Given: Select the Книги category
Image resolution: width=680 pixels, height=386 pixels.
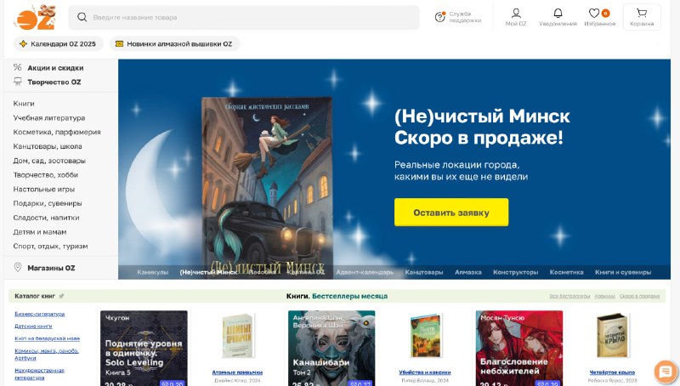Looking at the screenshot, I should point(24,104).
